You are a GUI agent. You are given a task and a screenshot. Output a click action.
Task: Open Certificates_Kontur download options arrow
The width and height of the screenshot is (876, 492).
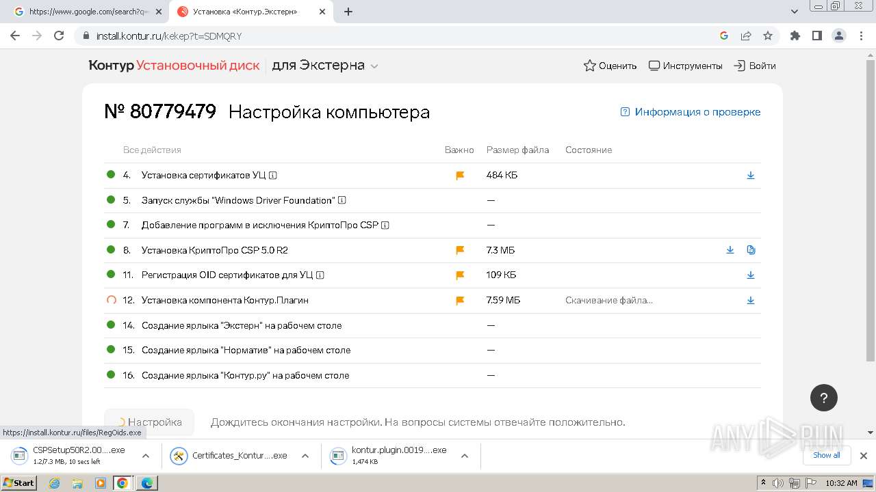(305, 456)
